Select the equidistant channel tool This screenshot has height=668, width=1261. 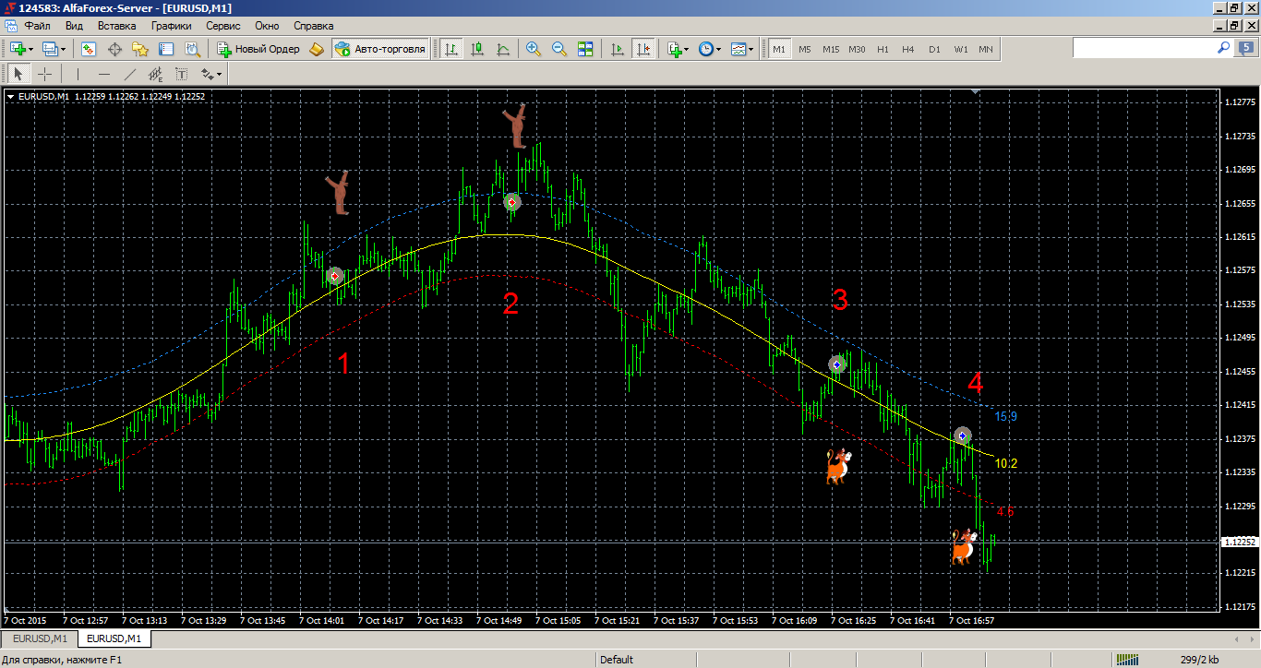(155, 74)
